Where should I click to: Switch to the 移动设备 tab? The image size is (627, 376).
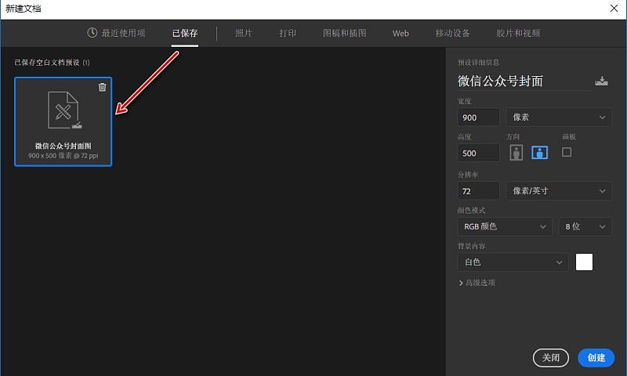pos(452,33)
